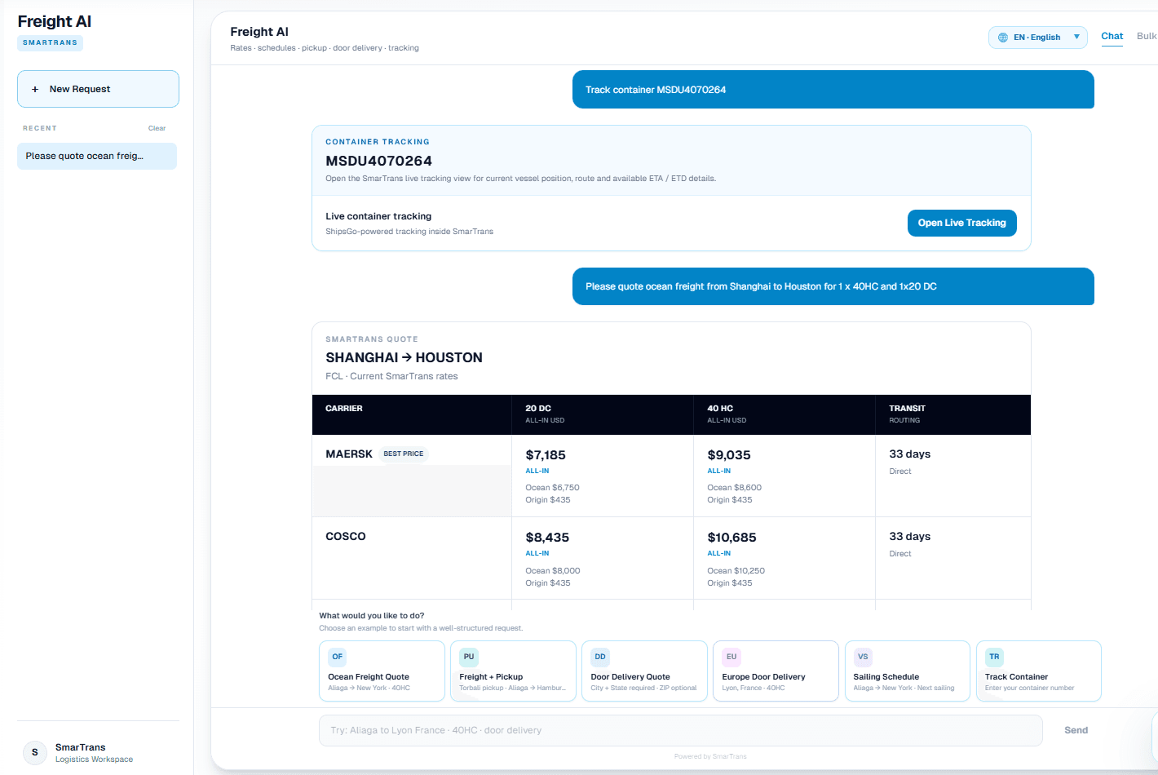Click 'FCL · Current SmarTrans rates' subtitle
Viewport: 1158px width, 775px height.
point(391,376)
